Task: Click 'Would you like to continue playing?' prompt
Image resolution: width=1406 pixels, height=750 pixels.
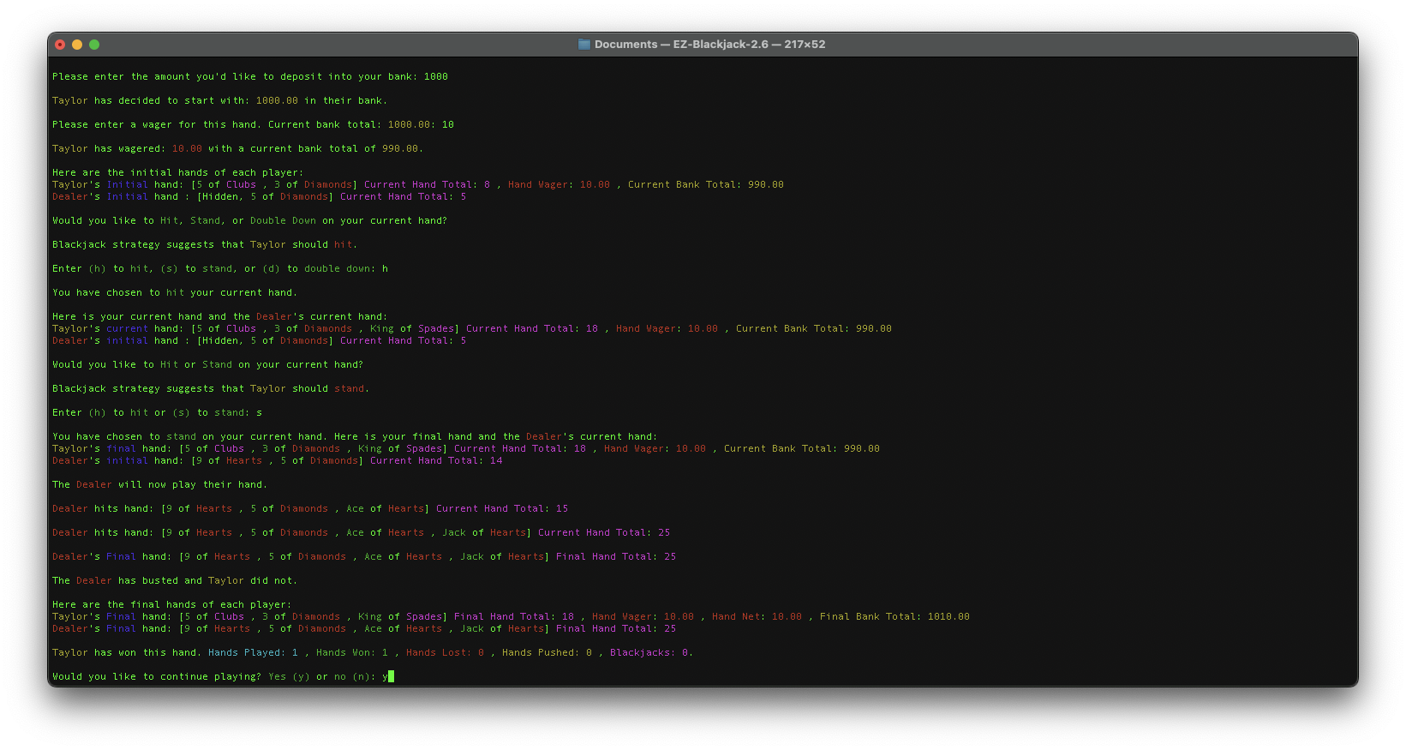Action: pos(157,676)
